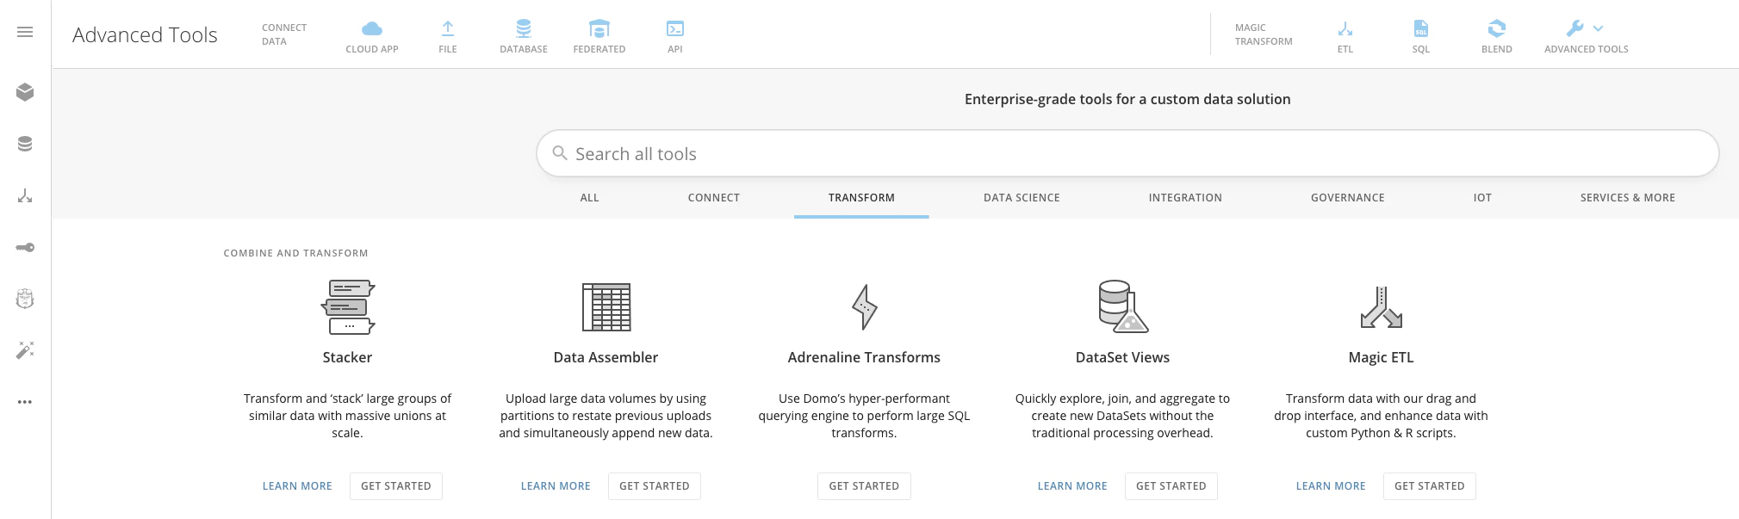Click the DataSet Views title
Image resolution: width=1739 pixels, height=519 pixels.
click(x=1122, y=357)
